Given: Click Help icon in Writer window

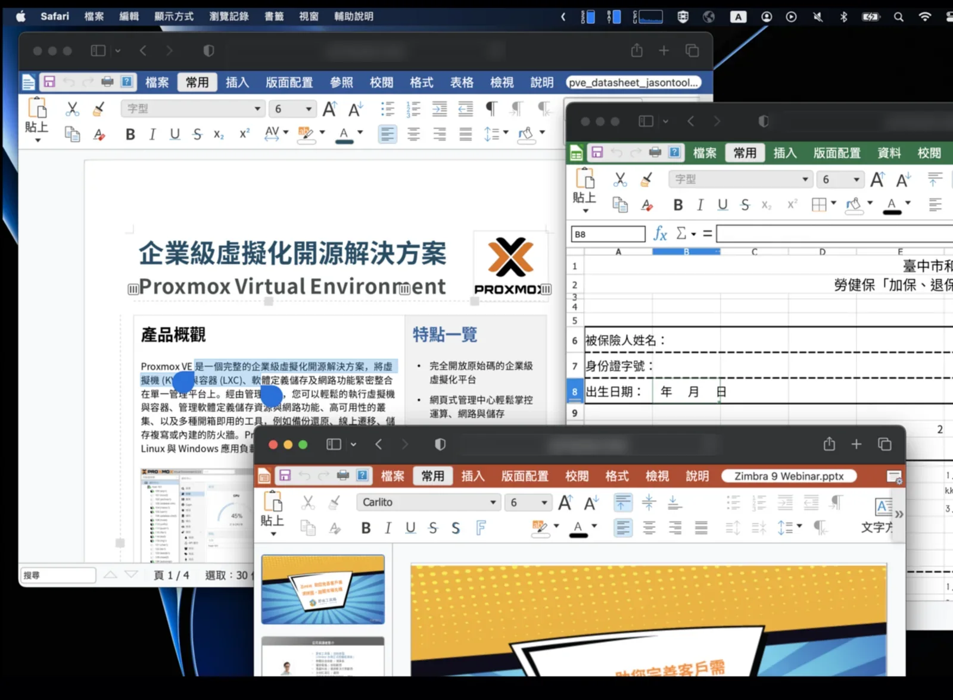Looking at the screenshot, I should point(127,82).
